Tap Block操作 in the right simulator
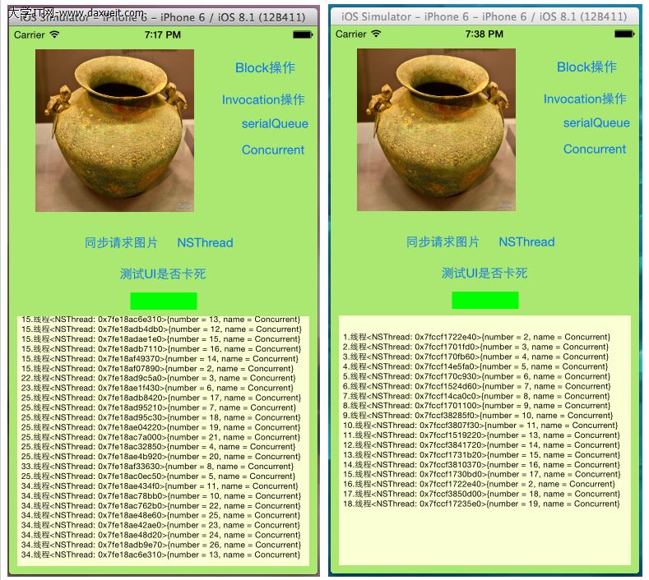649x580 pixels. point(586,67)
